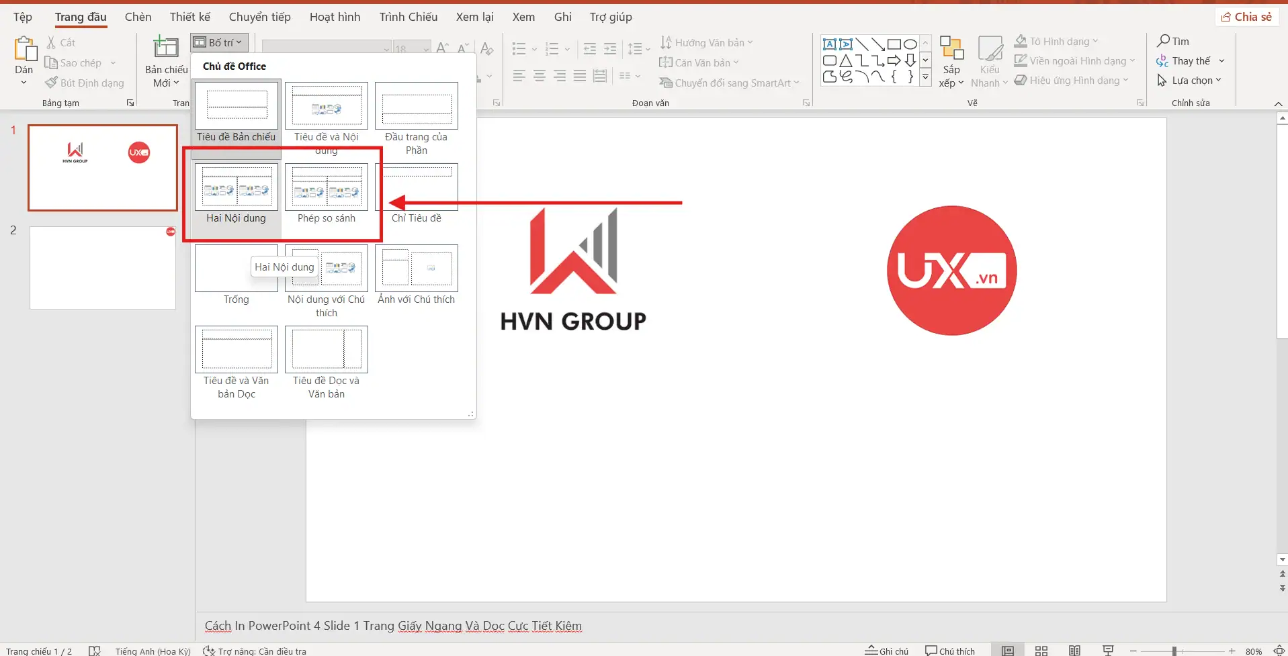The height and width of the screenshot is (656, 1288).
Task: Click the Chia sẻ share button
Action: pos(1246,17)
